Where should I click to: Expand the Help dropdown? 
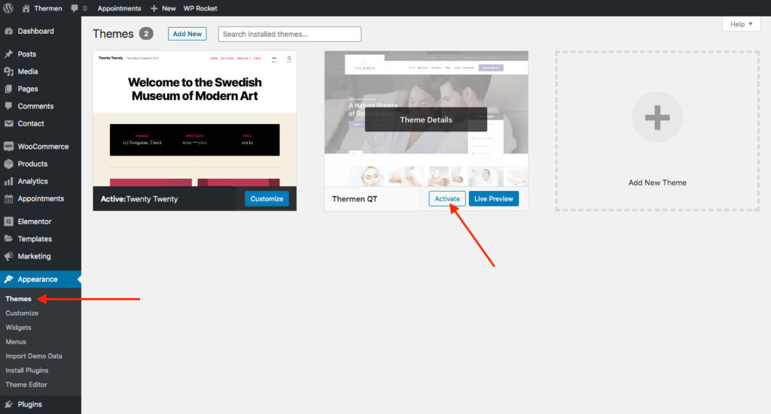tap(741, 24)
